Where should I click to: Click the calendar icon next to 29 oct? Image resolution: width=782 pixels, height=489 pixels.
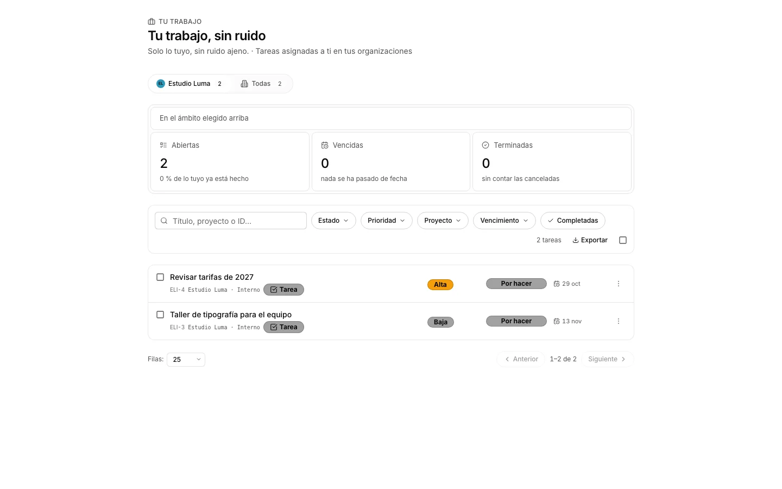[x=557, y=284]
